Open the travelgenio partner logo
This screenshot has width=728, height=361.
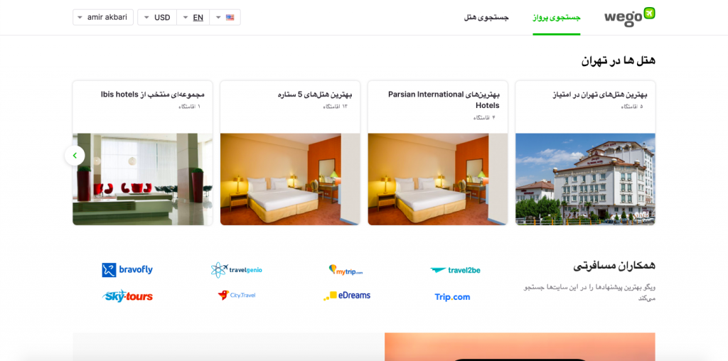pos(236,270)
